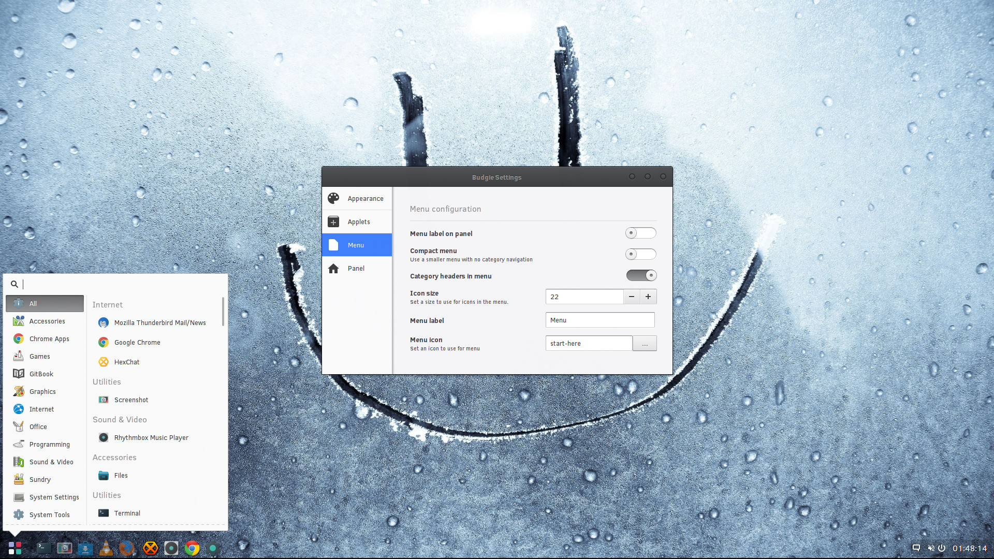The image size is (994, 559).
Task: Click the Applets plus icon in the sidebar
Action: (x=333, y=222)
